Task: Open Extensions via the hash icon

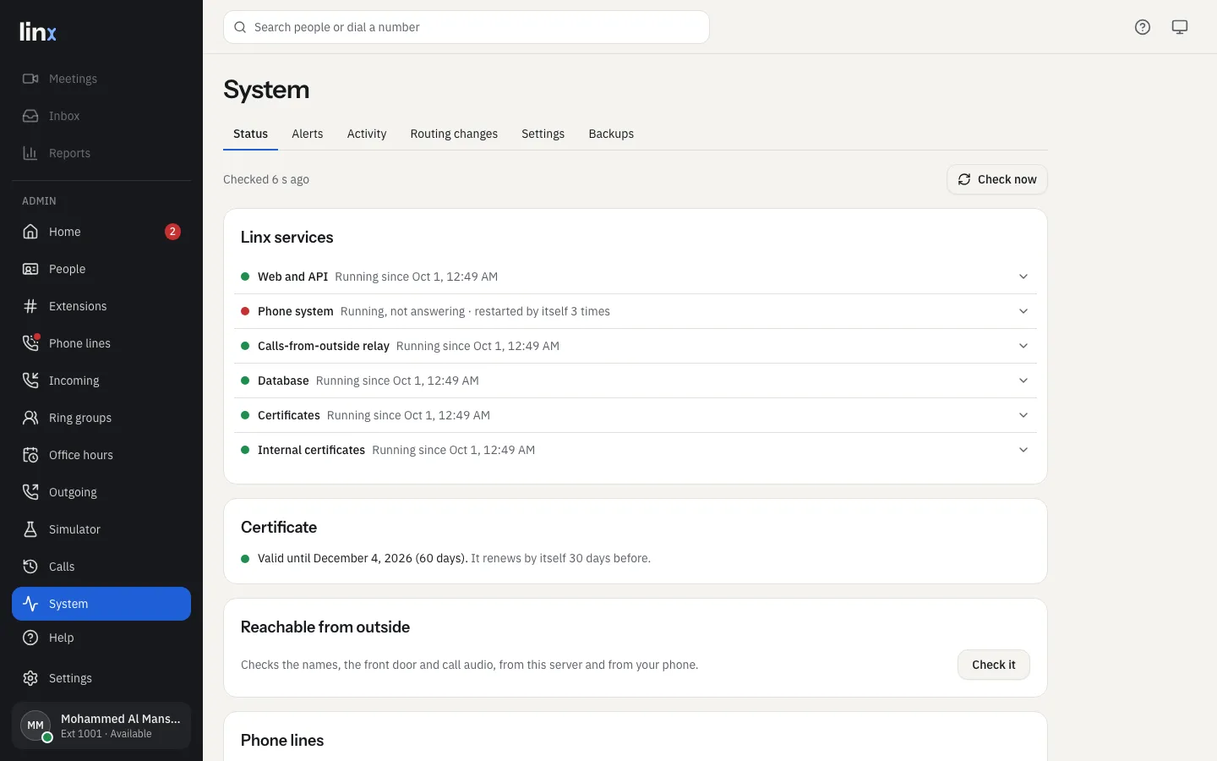Action: tap(30, 306)
